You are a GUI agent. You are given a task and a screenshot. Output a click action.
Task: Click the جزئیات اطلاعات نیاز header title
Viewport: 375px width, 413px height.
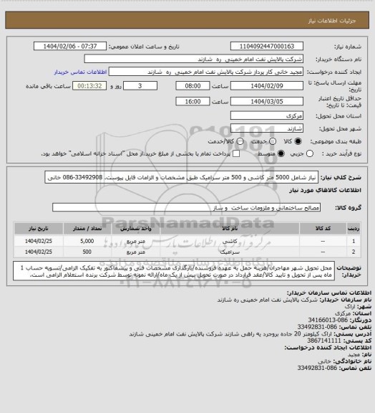click(x=332, y=21)
